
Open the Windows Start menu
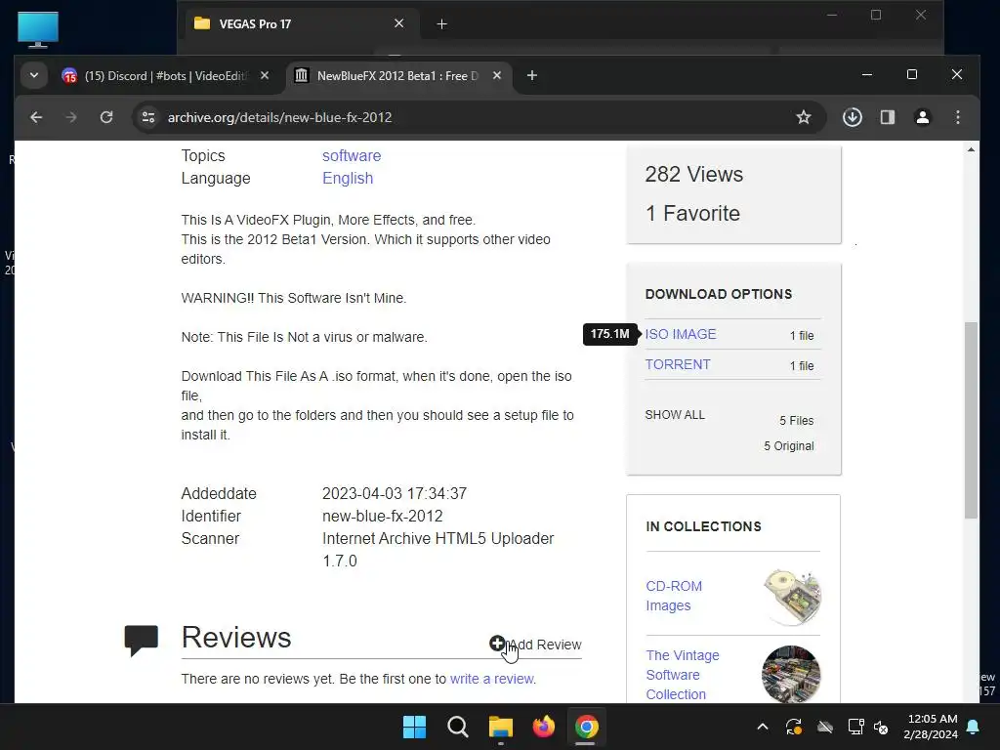tap(414, 727)
